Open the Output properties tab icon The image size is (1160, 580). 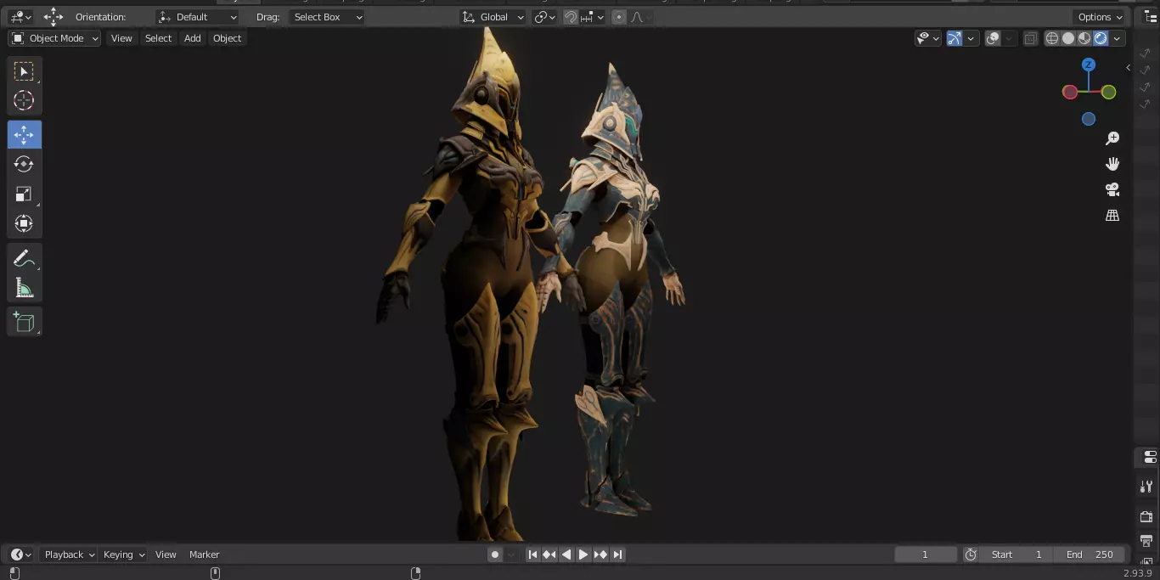(1146, 540)
